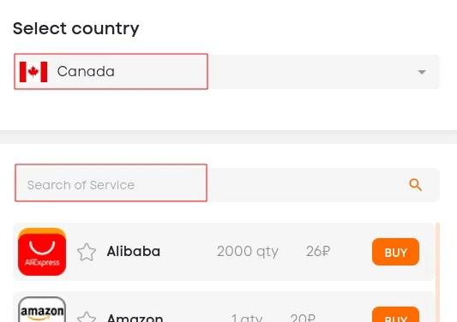Viewport: 457px width, 322px height.
Task: Buy the Alibaba service
Action: [x=395, y=252]
